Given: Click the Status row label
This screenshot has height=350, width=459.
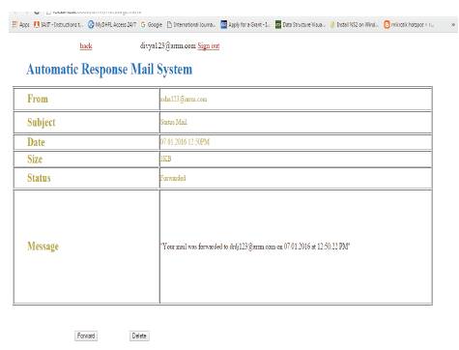Looking at the screenshot, I should tap(39, 178).
